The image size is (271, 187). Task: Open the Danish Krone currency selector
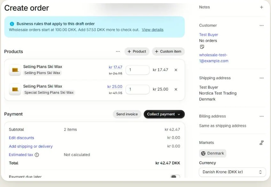[232, 172]
